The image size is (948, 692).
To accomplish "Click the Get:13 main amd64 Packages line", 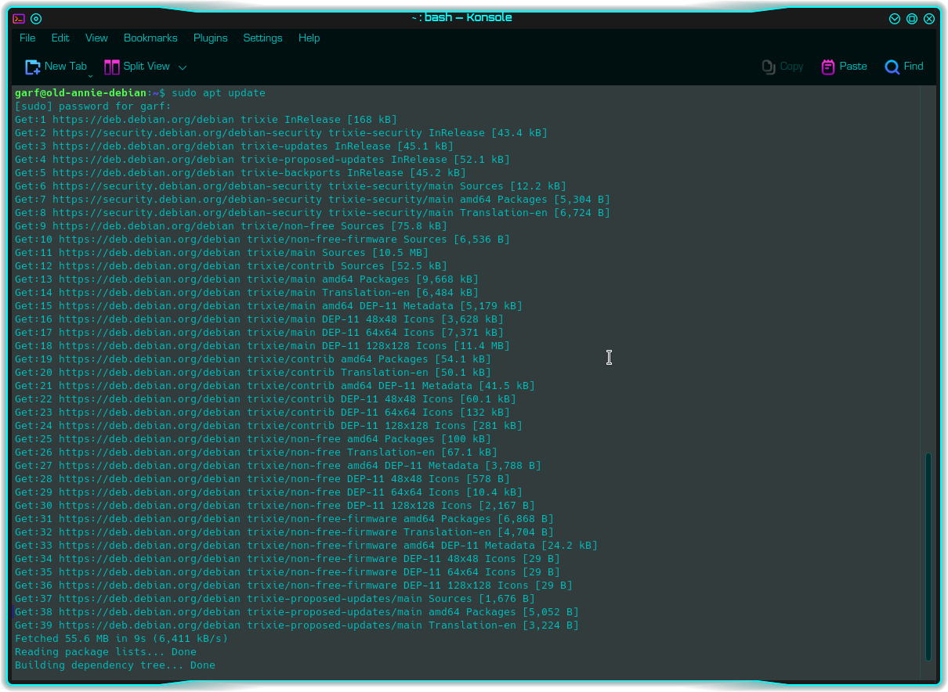I will (x=247, y=279).
